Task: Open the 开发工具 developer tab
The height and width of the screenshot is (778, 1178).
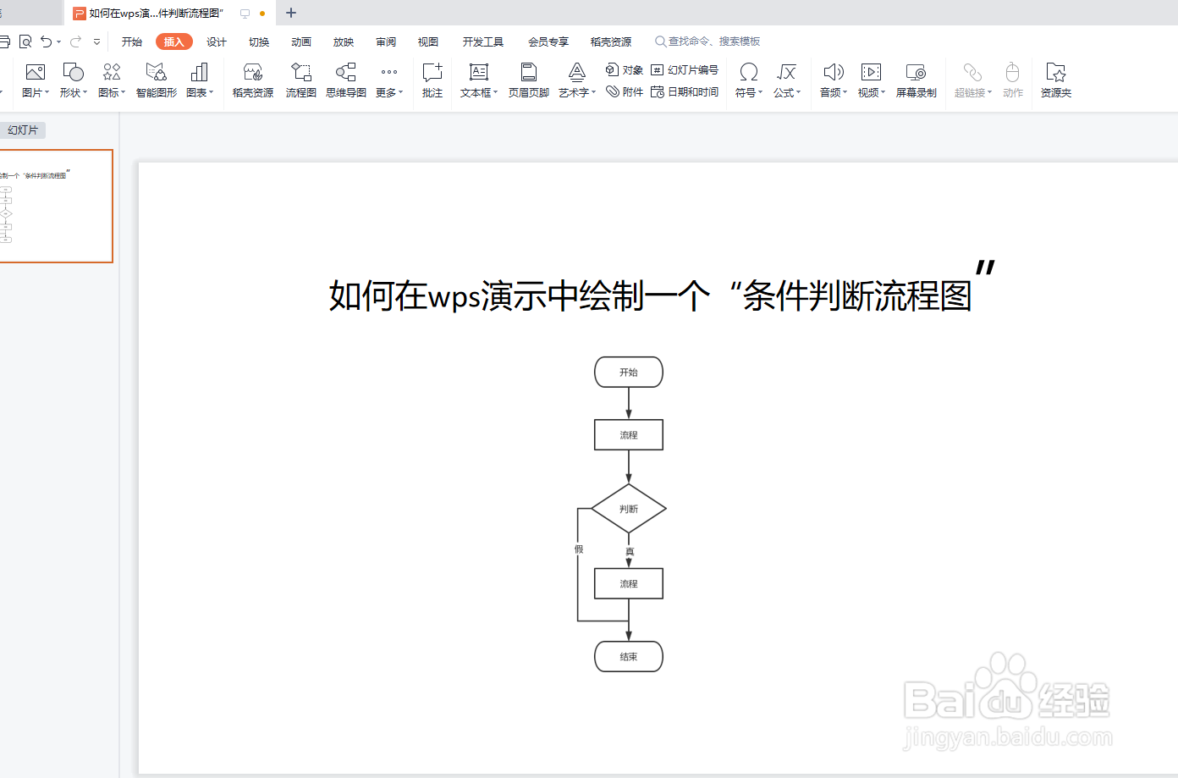Action: point(483,41)
